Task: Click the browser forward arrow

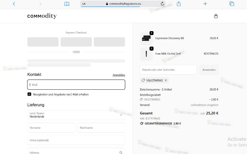Action: 40,4
